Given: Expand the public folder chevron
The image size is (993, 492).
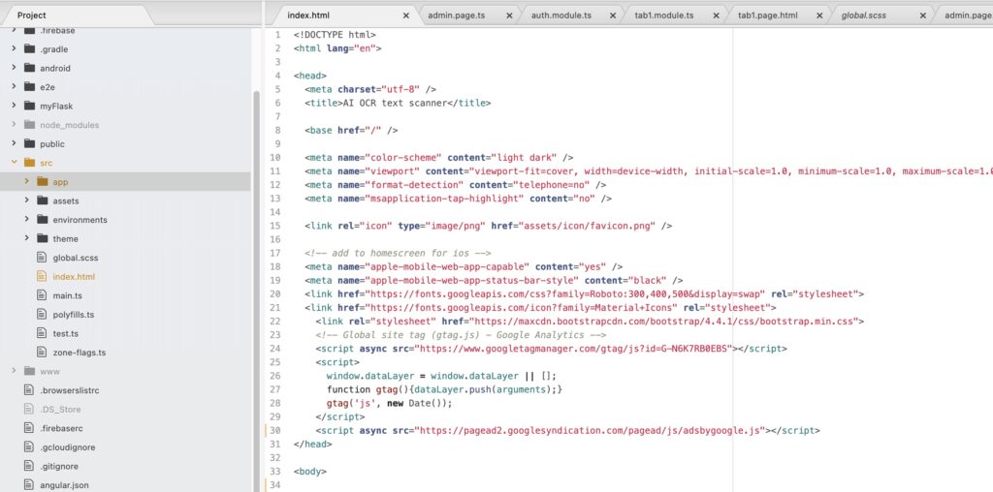Looking at the screenshot, I should pos(14,143).
